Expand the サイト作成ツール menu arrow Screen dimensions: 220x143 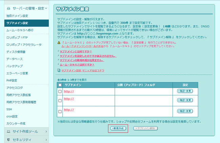tap(45, 131)
